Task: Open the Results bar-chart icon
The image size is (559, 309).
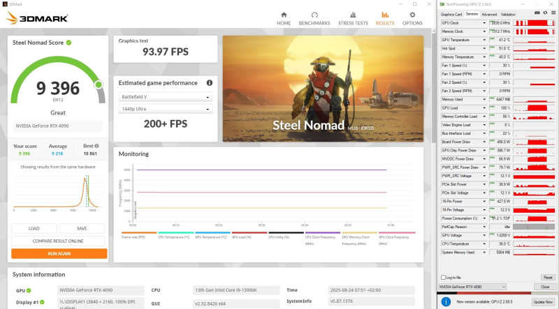Action: (x=385, y=15)
